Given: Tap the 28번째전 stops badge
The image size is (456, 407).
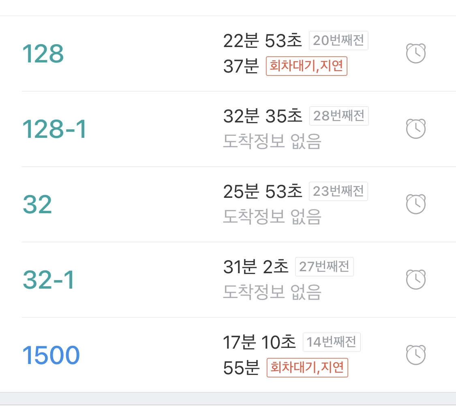Looking at the screenshot, I should [x=339, y=116].
